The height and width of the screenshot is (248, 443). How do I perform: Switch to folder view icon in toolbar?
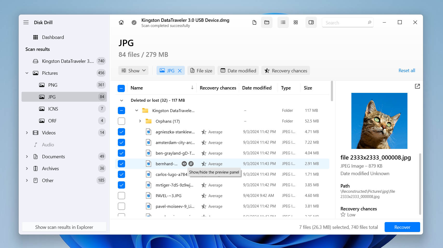267,23
